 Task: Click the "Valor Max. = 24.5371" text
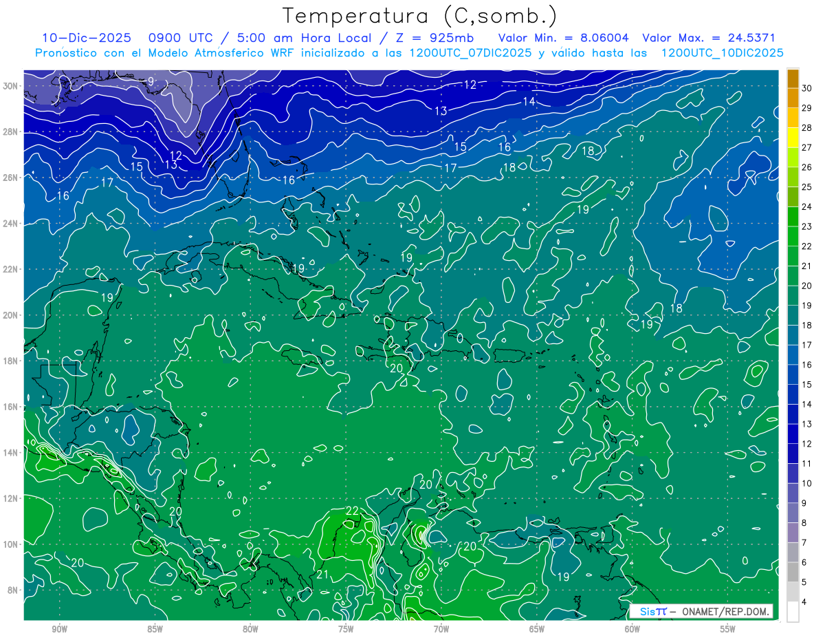point(708,38)
